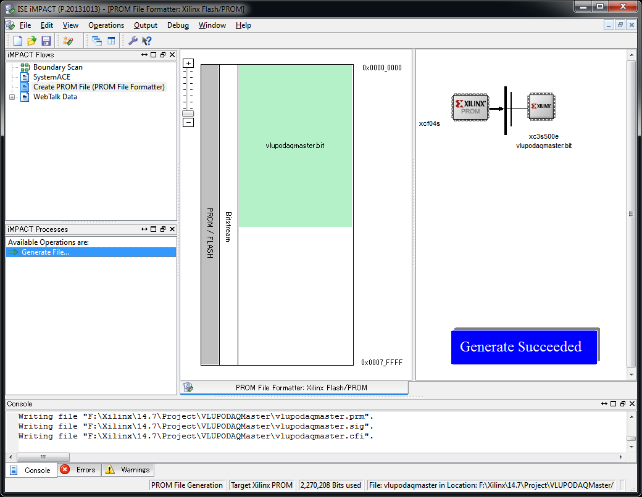Zoom in with the plus button

[188, 63]
